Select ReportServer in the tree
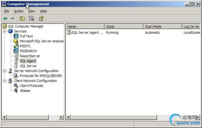 (x=30, y=56)
